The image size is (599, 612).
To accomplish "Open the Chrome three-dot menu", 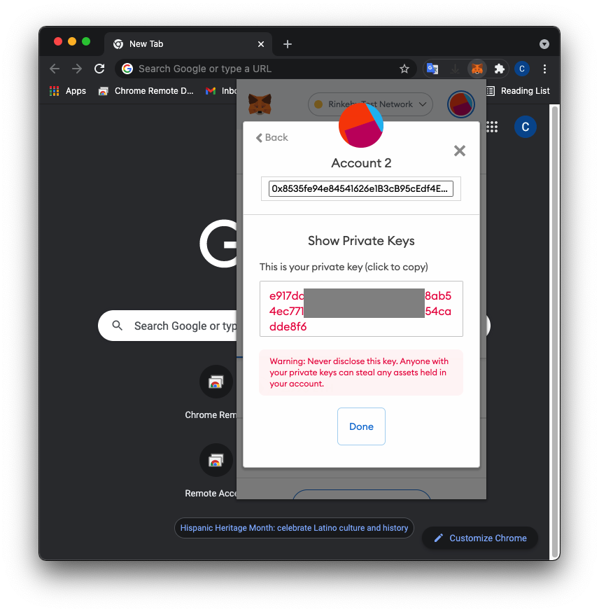I will [x=544, y=69].
